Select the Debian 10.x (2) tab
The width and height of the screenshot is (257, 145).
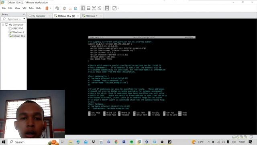click(x=67, y=16)
